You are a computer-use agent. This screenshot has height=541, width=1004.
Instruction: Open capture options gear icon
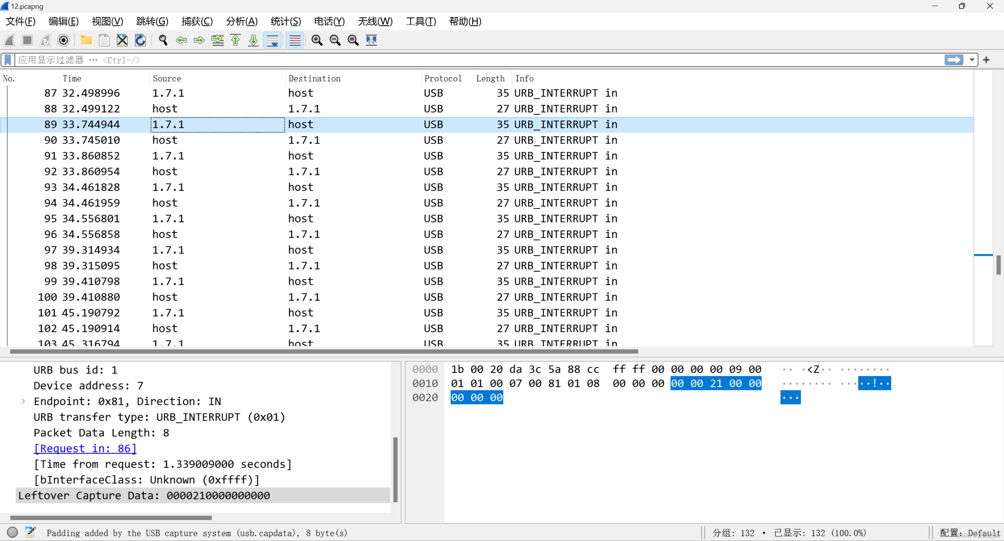[x=64, y=40]
